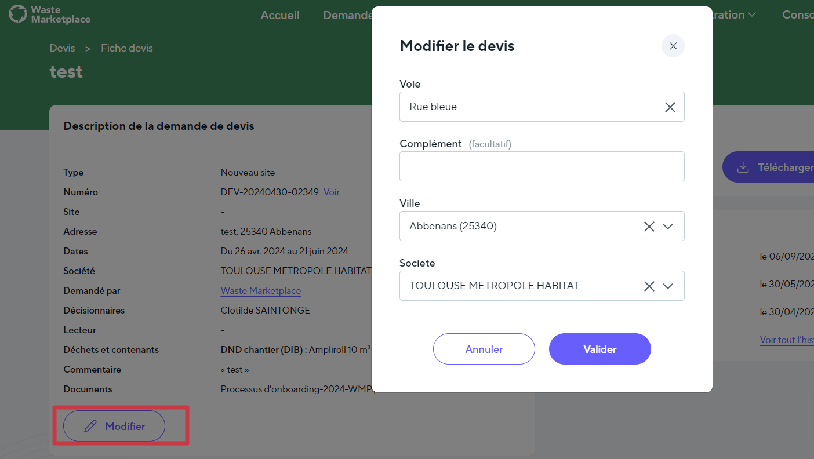Expand the Societe dropdown
Viewport: 814px width, 459px height.
668,286
